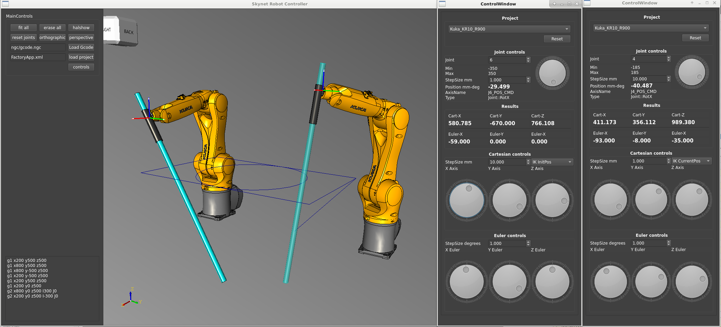Screen dimensions: 721x327
Task: Click the ngc/gcode.ngc file path field
Action: [x=38, y=47]
